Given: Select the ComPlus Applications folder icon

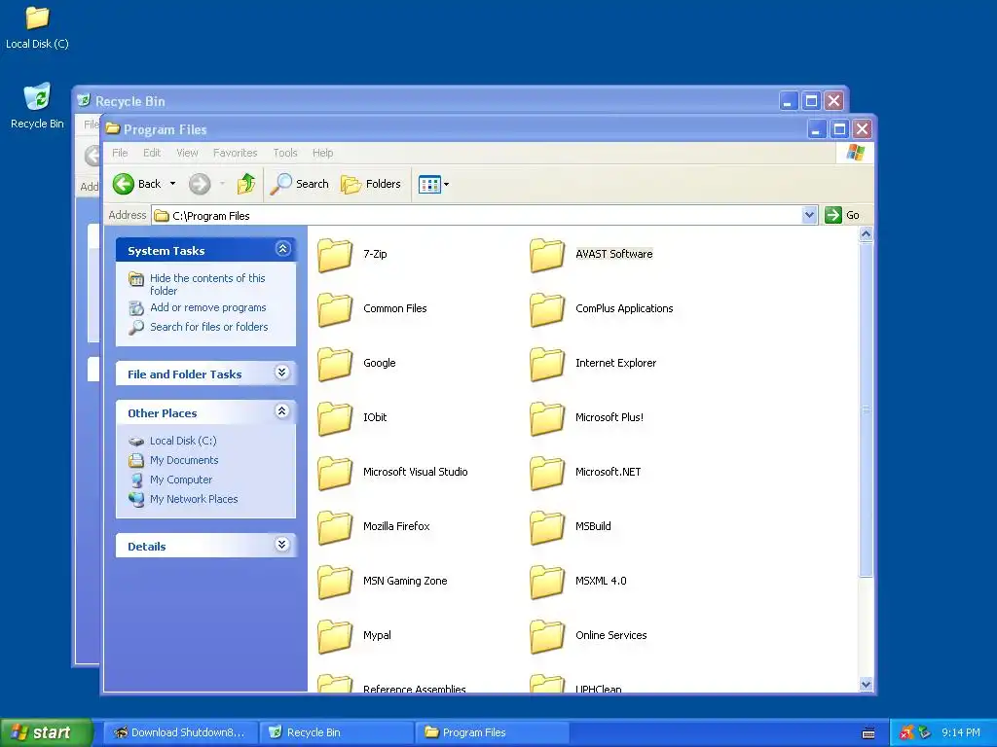Looking at the screenshot, I should coord(547,309).
